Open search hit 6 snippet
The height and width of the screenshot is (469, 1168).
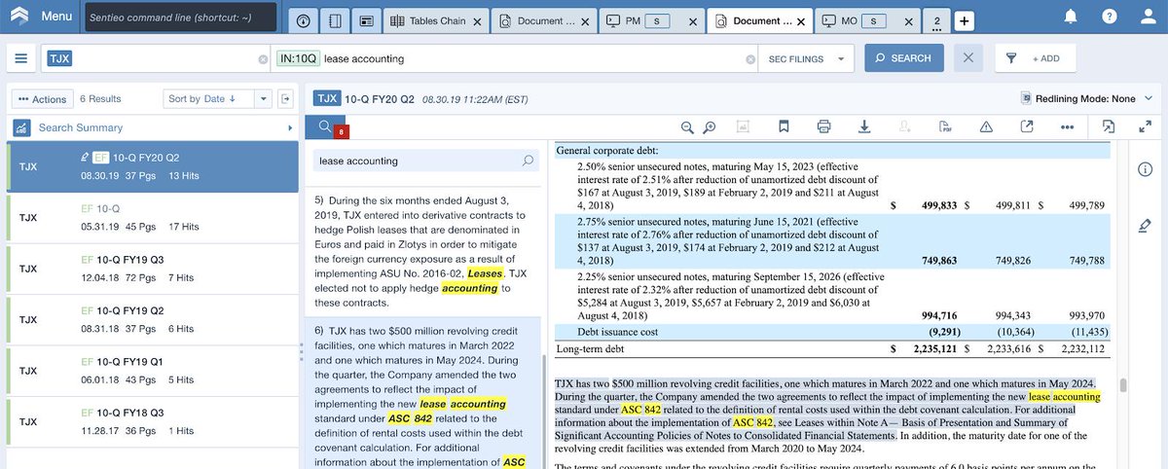(x=423, y=394)
